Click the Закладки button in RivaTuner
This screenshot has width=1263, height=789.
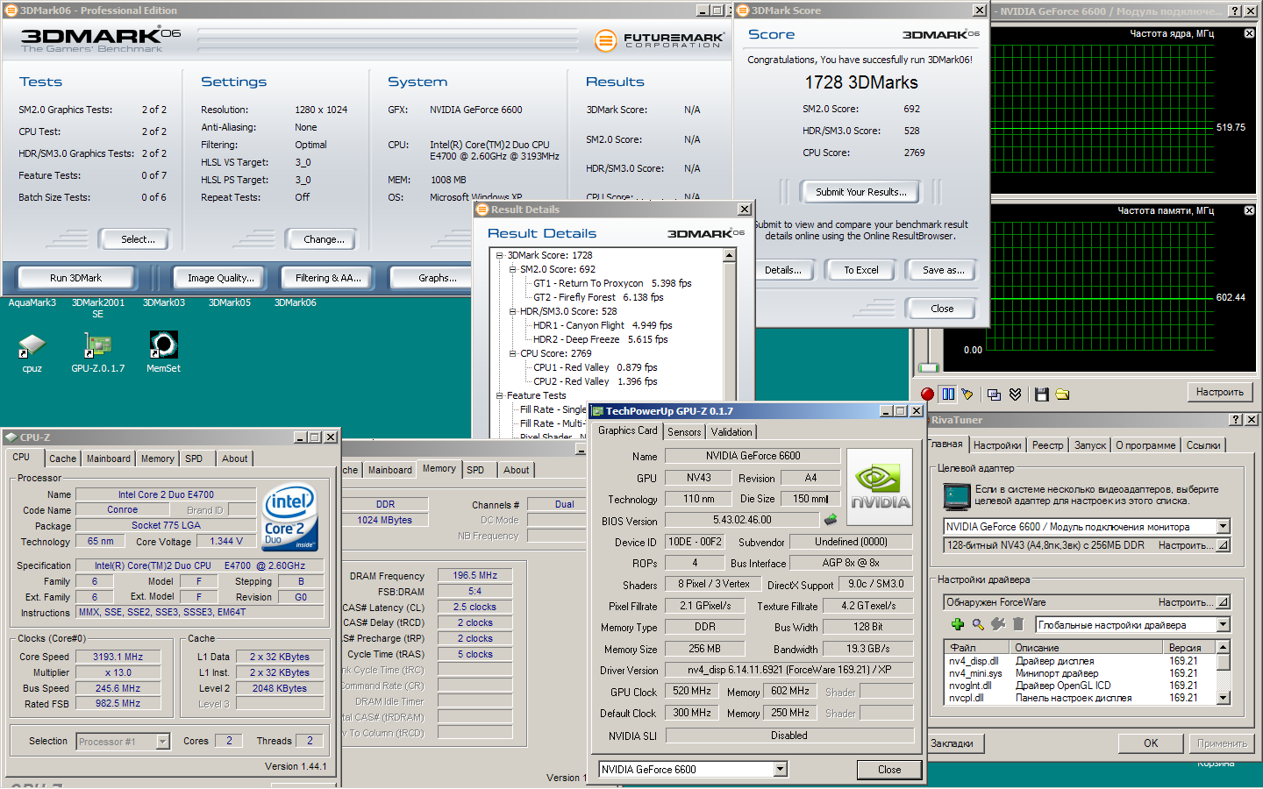(953, 743)
